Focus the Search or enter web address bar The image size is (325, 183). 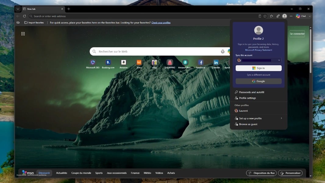(x=143, y=16)
